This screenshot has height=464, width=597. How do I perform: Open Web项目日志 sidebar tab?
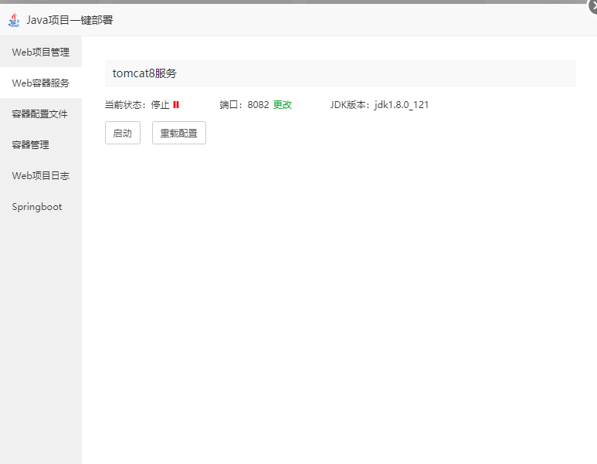(41, 175)
